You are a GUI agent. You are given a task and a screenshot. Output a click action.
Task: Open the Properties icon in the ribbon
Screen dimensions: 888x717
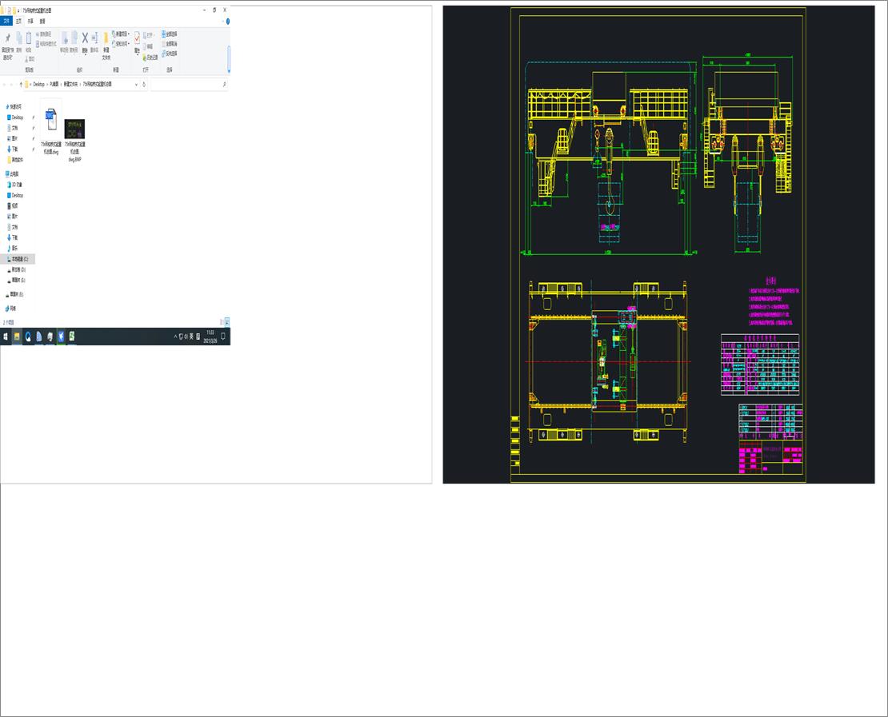(137, 38)
